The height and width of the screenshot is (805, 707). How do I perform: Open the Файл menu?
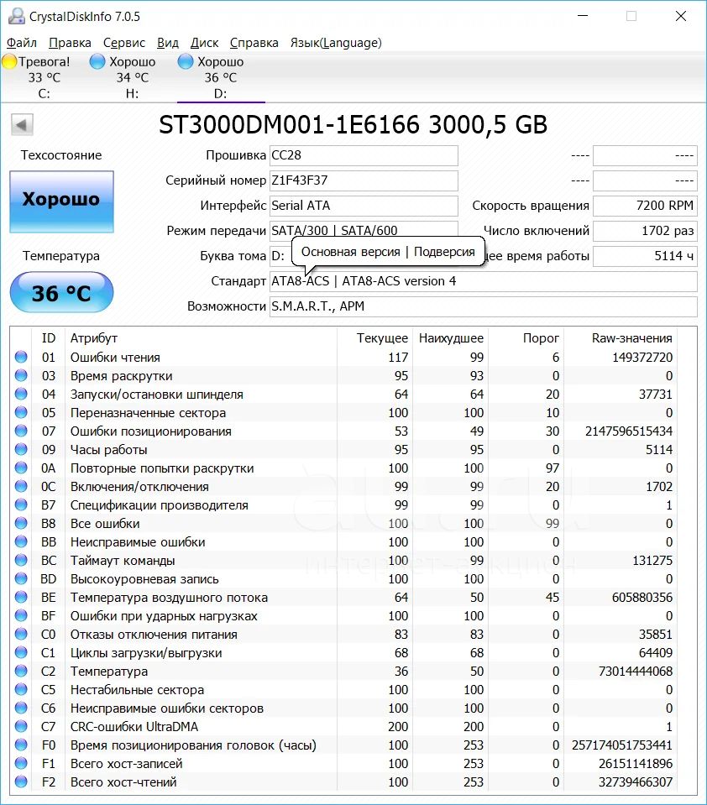tap(22, 43)
